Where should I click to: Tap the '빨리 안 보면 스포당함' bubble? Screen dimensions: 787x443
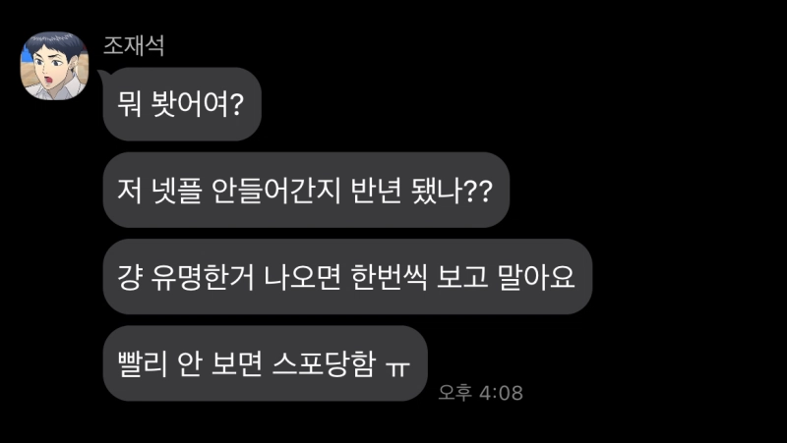click(x=265, y=363)
